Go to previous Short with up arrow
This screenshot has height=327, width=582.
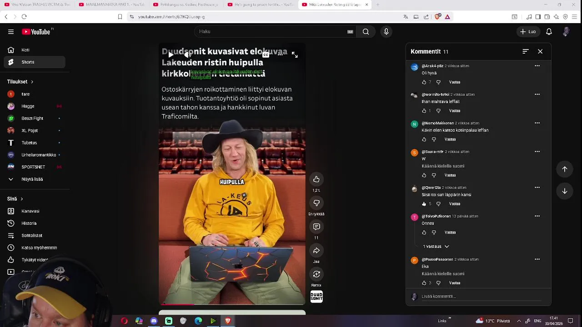coord(565,169)
